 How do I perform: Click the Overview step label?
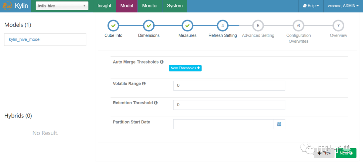(x=338, y=36)
